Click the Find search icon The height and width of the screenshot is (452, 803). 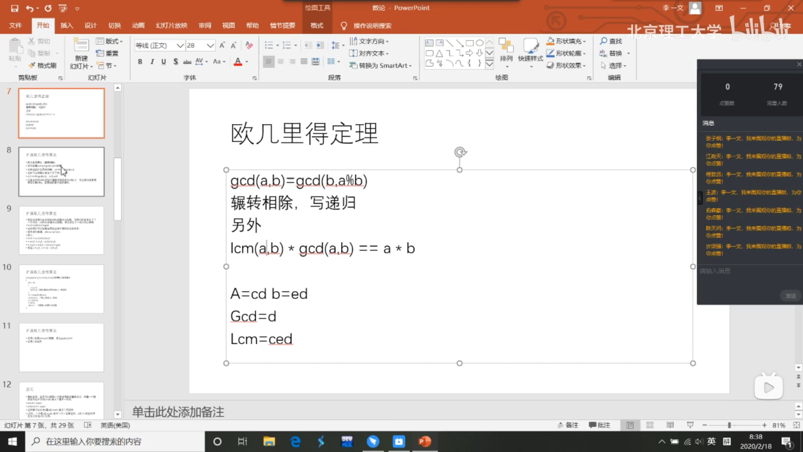(x=604, y=41)
